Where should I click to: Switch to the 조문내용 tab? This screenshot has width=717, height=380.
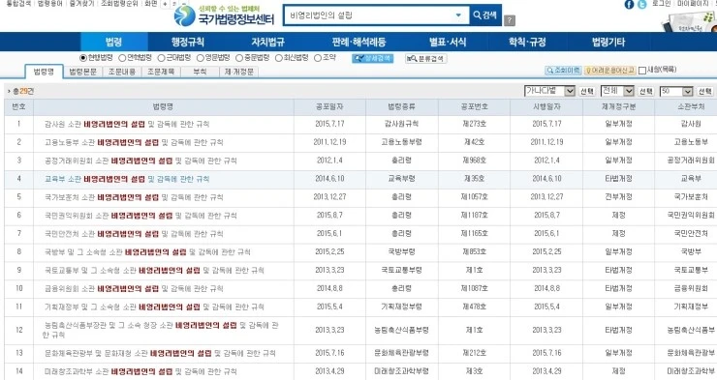click(122, 73)
